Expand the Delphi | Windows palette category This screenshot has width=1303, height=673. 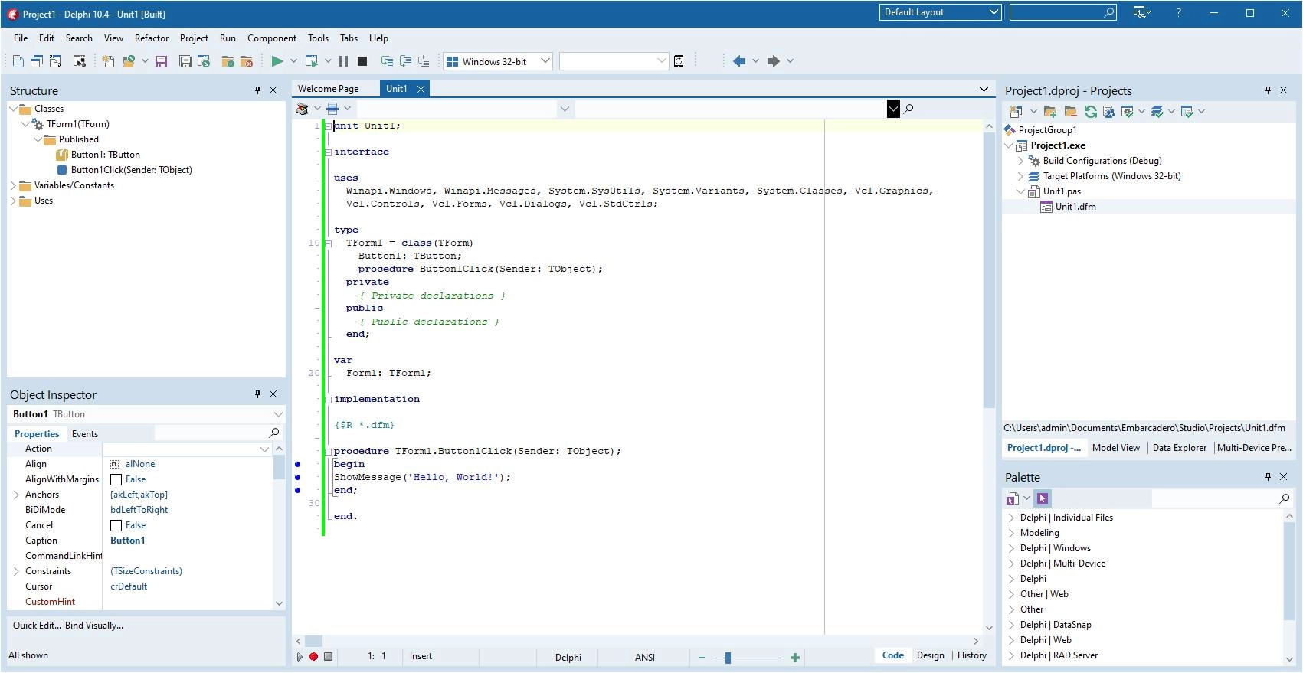pyautogui.click(x=1011, y=548)
